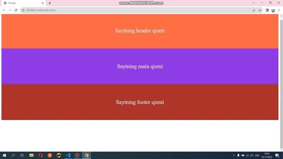The width and height of the screenshot is (283, 159).
Task: Go forward using the browser forward arrow
Action: pos(10,10)
